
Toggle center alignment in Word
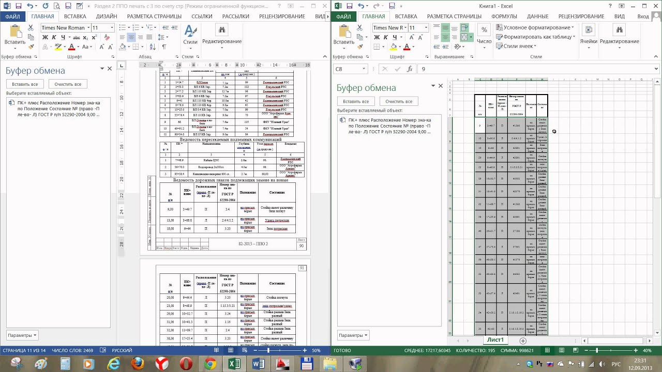[131, 37]
